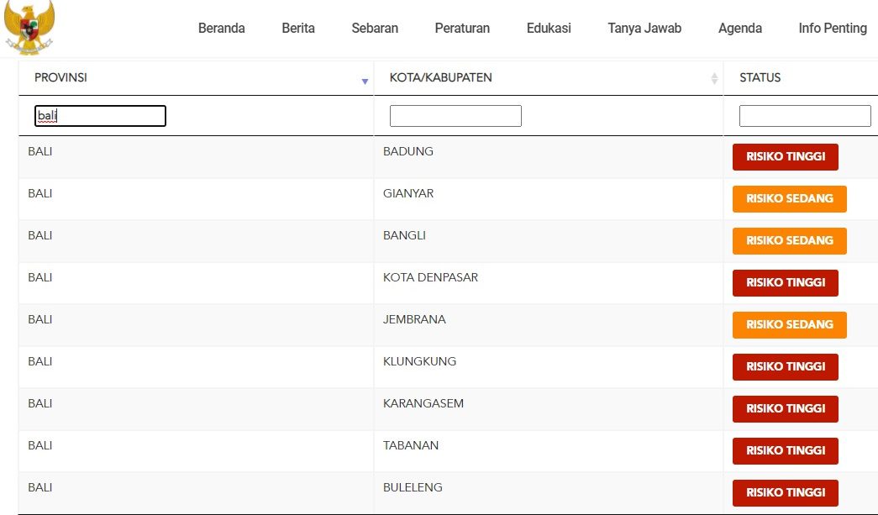Screen dimensions: 878x515
Task: Click the Status column header
Action: [x=760, y=78]
